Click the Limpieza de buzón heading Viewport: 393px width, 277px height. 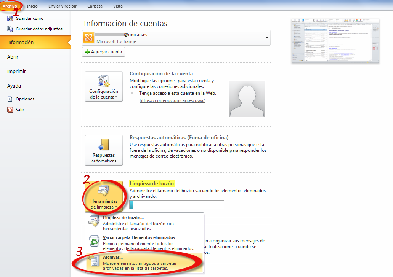[152, 183]
